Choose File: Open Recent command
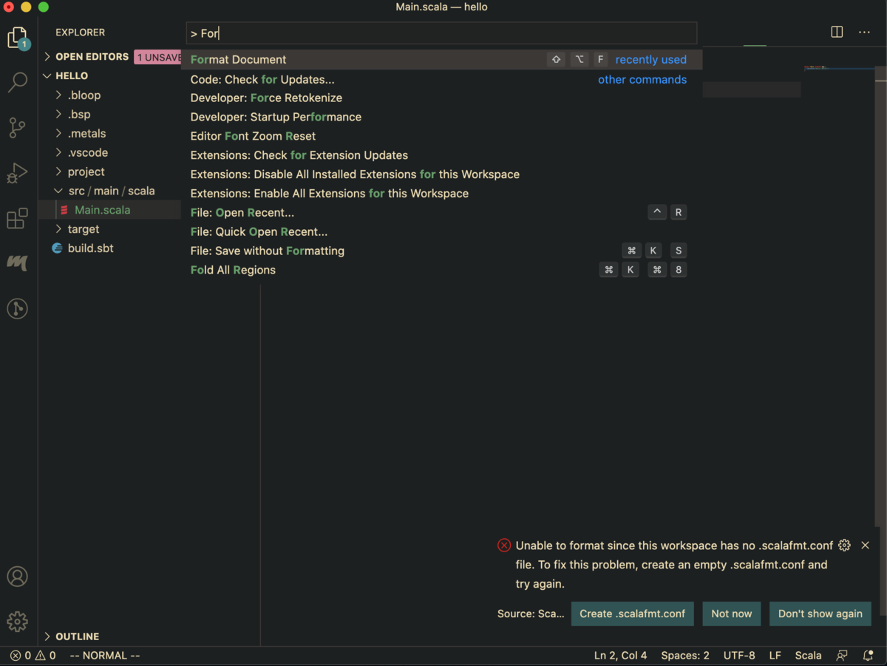 tap(442, 213)
